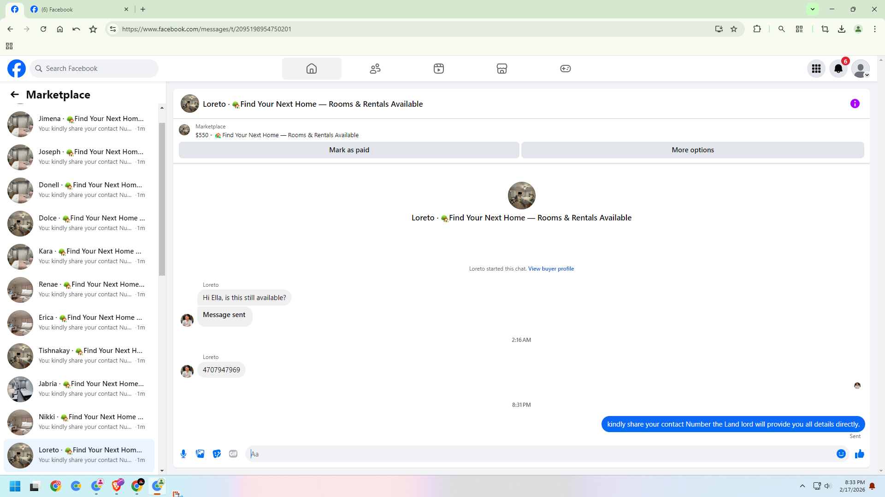Focus the message text input field
Viewport: 885px width, 497px height.
click(x=539, y=454)
